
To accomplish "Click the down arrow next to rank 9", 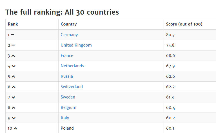I will [x=14, y=118].
